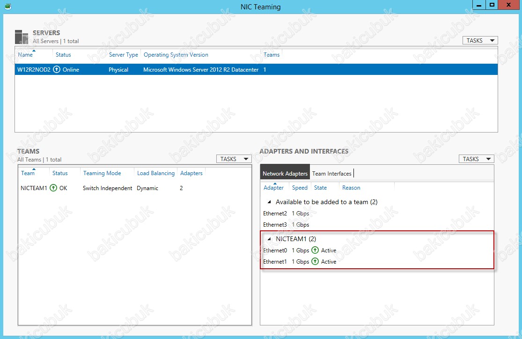Sort servers by Name column
The image size is (522, 339).
[25, 55]
